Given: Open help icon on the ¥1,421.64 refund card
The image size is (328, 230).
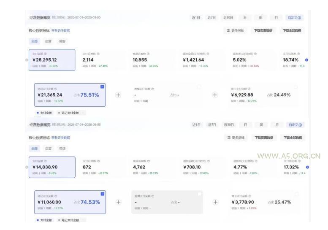Looking at the screenshot, I should pos(208,54).
